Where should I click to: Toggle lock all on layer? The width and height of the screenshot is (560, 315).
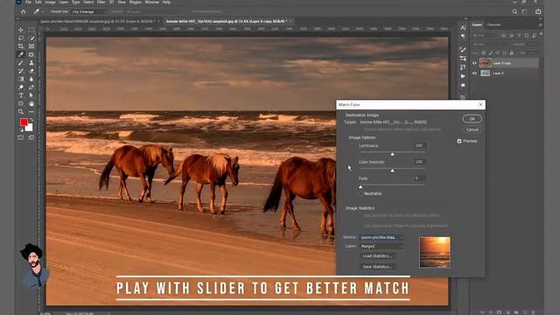coord(511,52)
